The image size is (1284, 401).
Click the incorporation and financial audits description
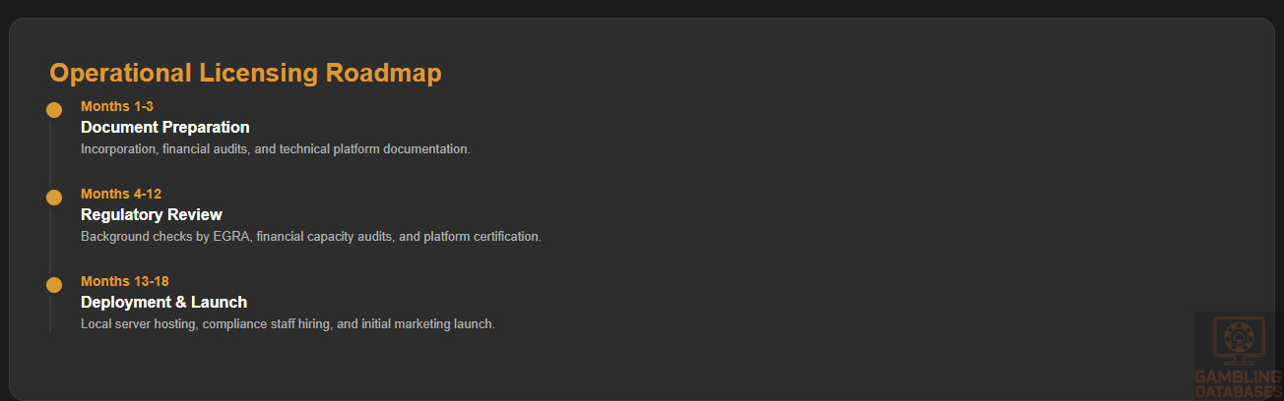pyautogui.click(x=276, y=149)
